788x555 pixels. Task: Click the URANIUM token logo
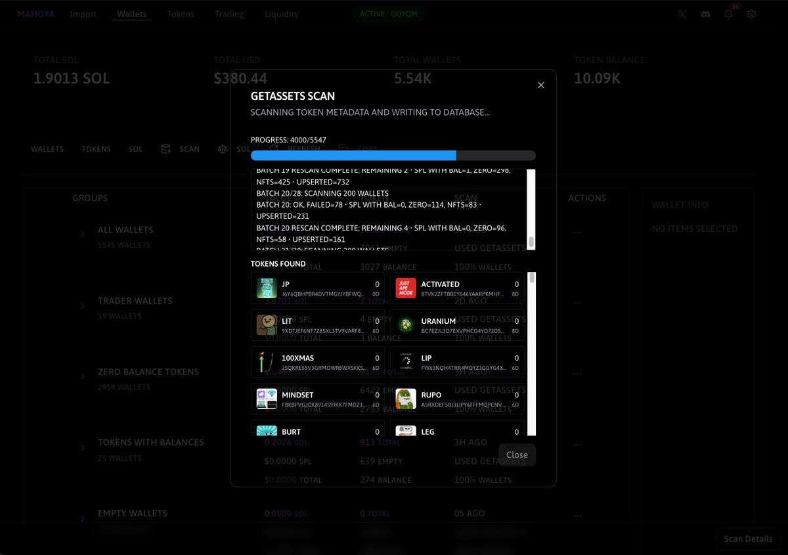pos(405,324)
